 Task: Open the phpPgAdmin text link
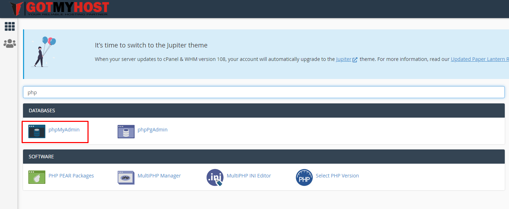[153, 130]
